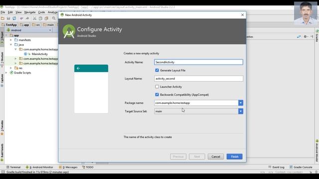Open the Package name dropdown arrow
Screen dimensions: 319x179
point(241,103)
